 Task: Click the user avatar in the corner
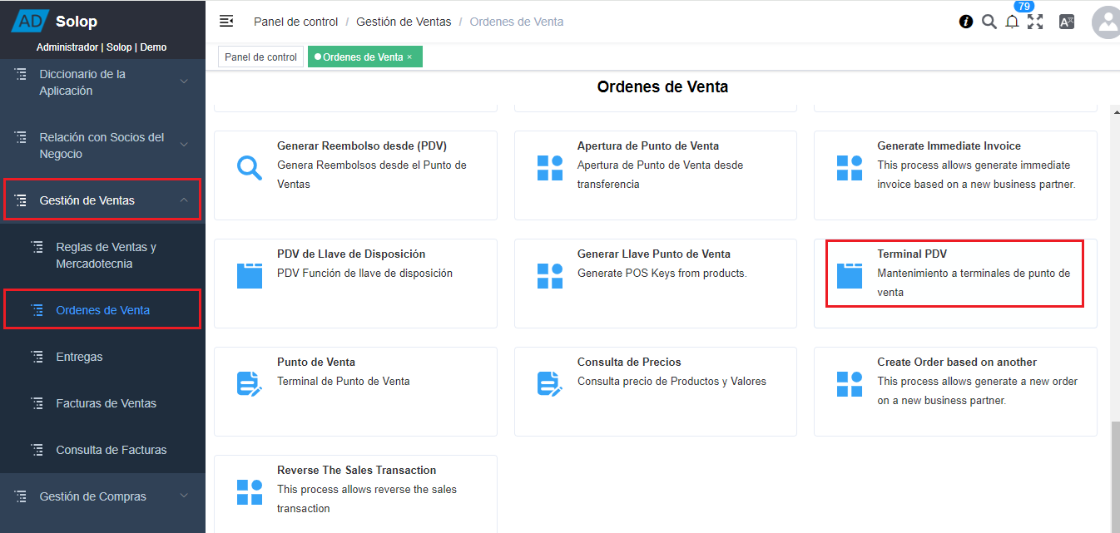(1106, 22)
